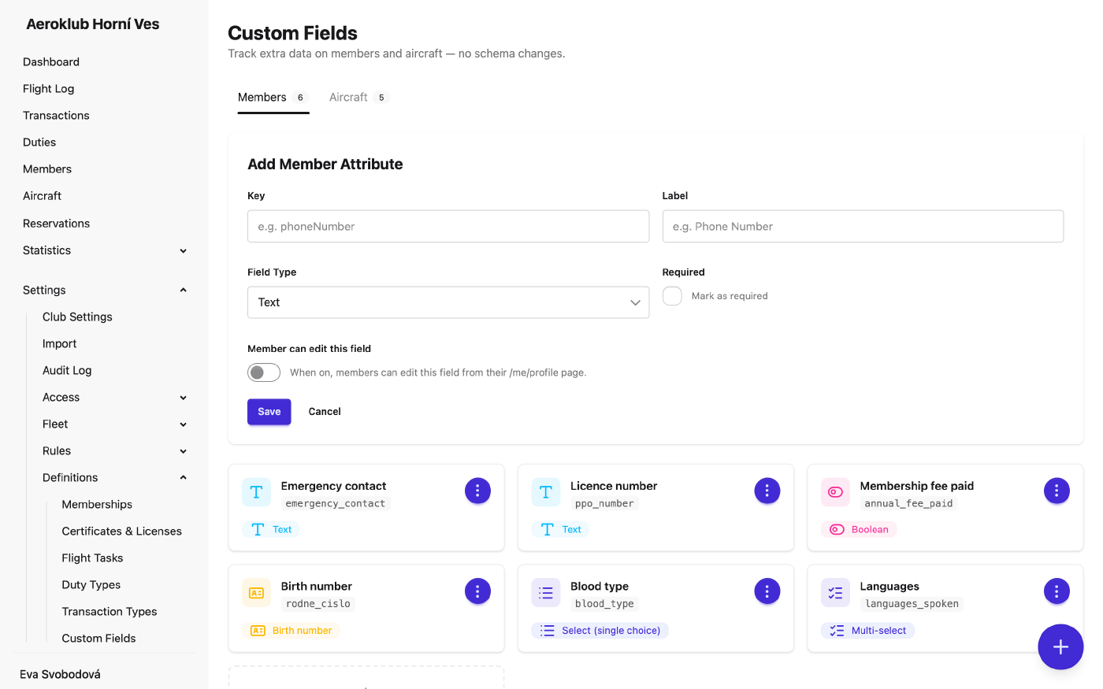Expand the Statistics sidebar section
Viewport: 1103px width, 689px height.
click(x=104, y=250)
